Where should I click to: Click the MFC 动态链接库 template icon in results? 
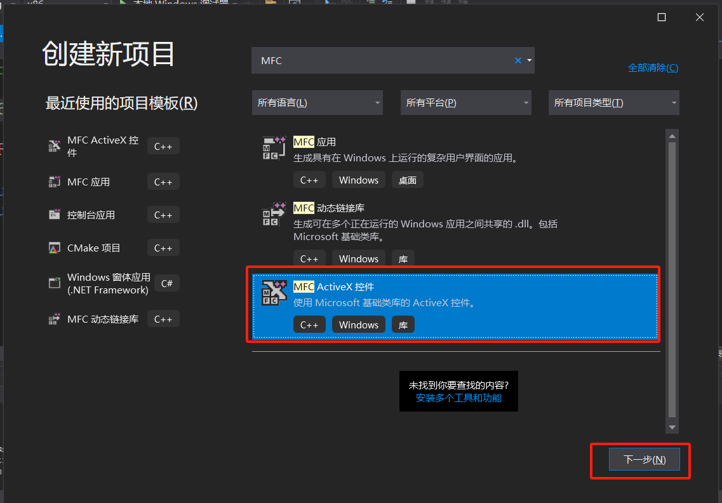(274, 214)
